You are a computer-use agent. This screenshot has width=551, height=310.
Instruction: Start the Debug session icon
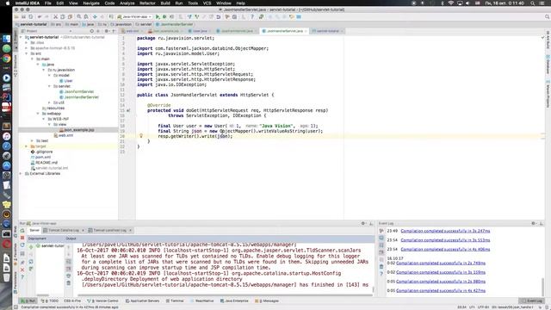pos(164,16)
